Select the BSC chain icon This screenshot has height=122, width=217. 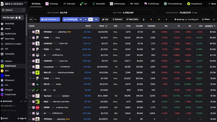(2, 71)
